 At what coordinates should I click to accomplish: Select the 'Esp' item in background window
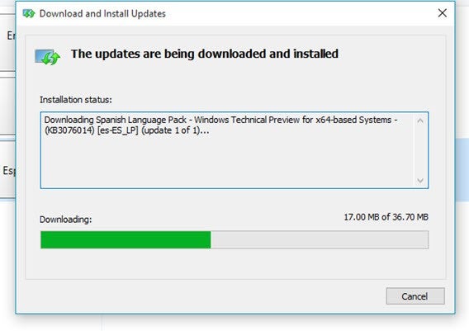9,171
